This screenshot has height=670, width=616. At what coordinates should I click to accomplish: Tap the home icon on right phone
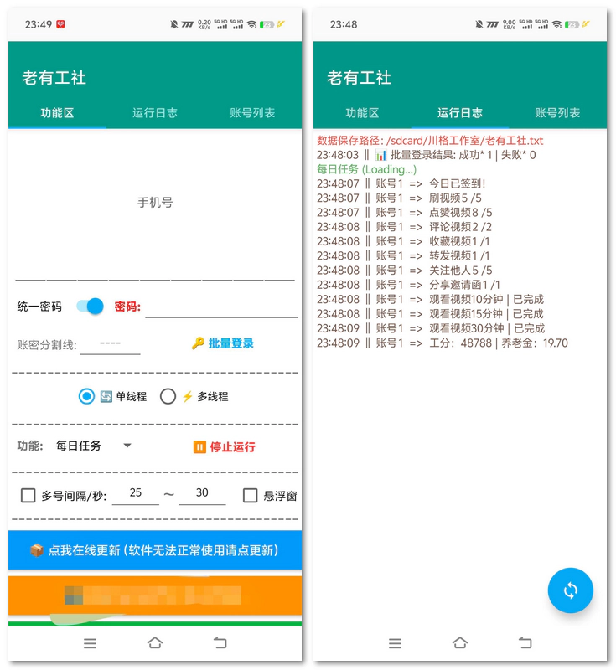pos(460,643)
